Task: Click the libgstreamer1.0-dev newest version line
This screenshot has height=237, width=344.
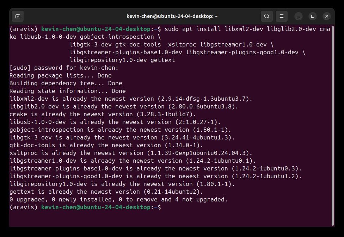Action: (133, 161)
